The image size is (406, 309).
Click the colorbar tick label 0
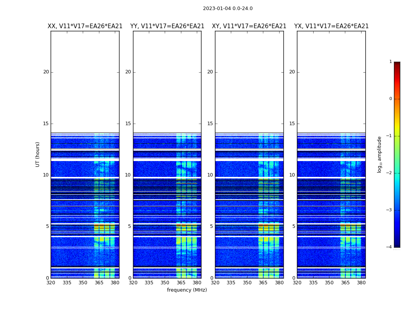coord(391,99)
